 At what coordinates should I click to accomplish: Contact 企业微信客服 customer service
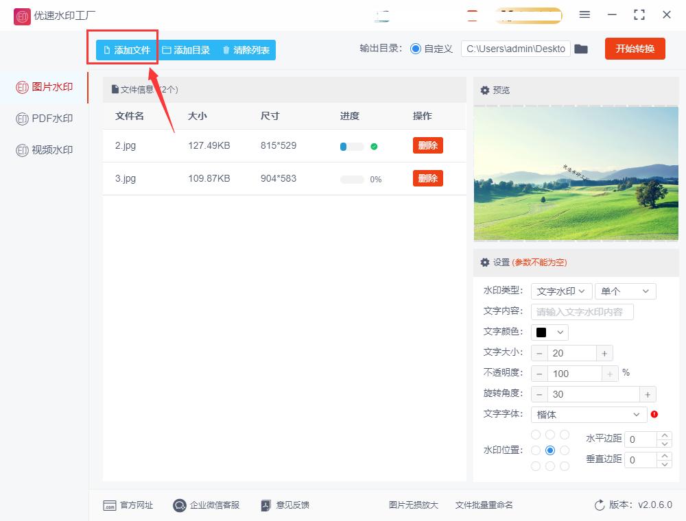pyautogui.click(x=178, y=505)
